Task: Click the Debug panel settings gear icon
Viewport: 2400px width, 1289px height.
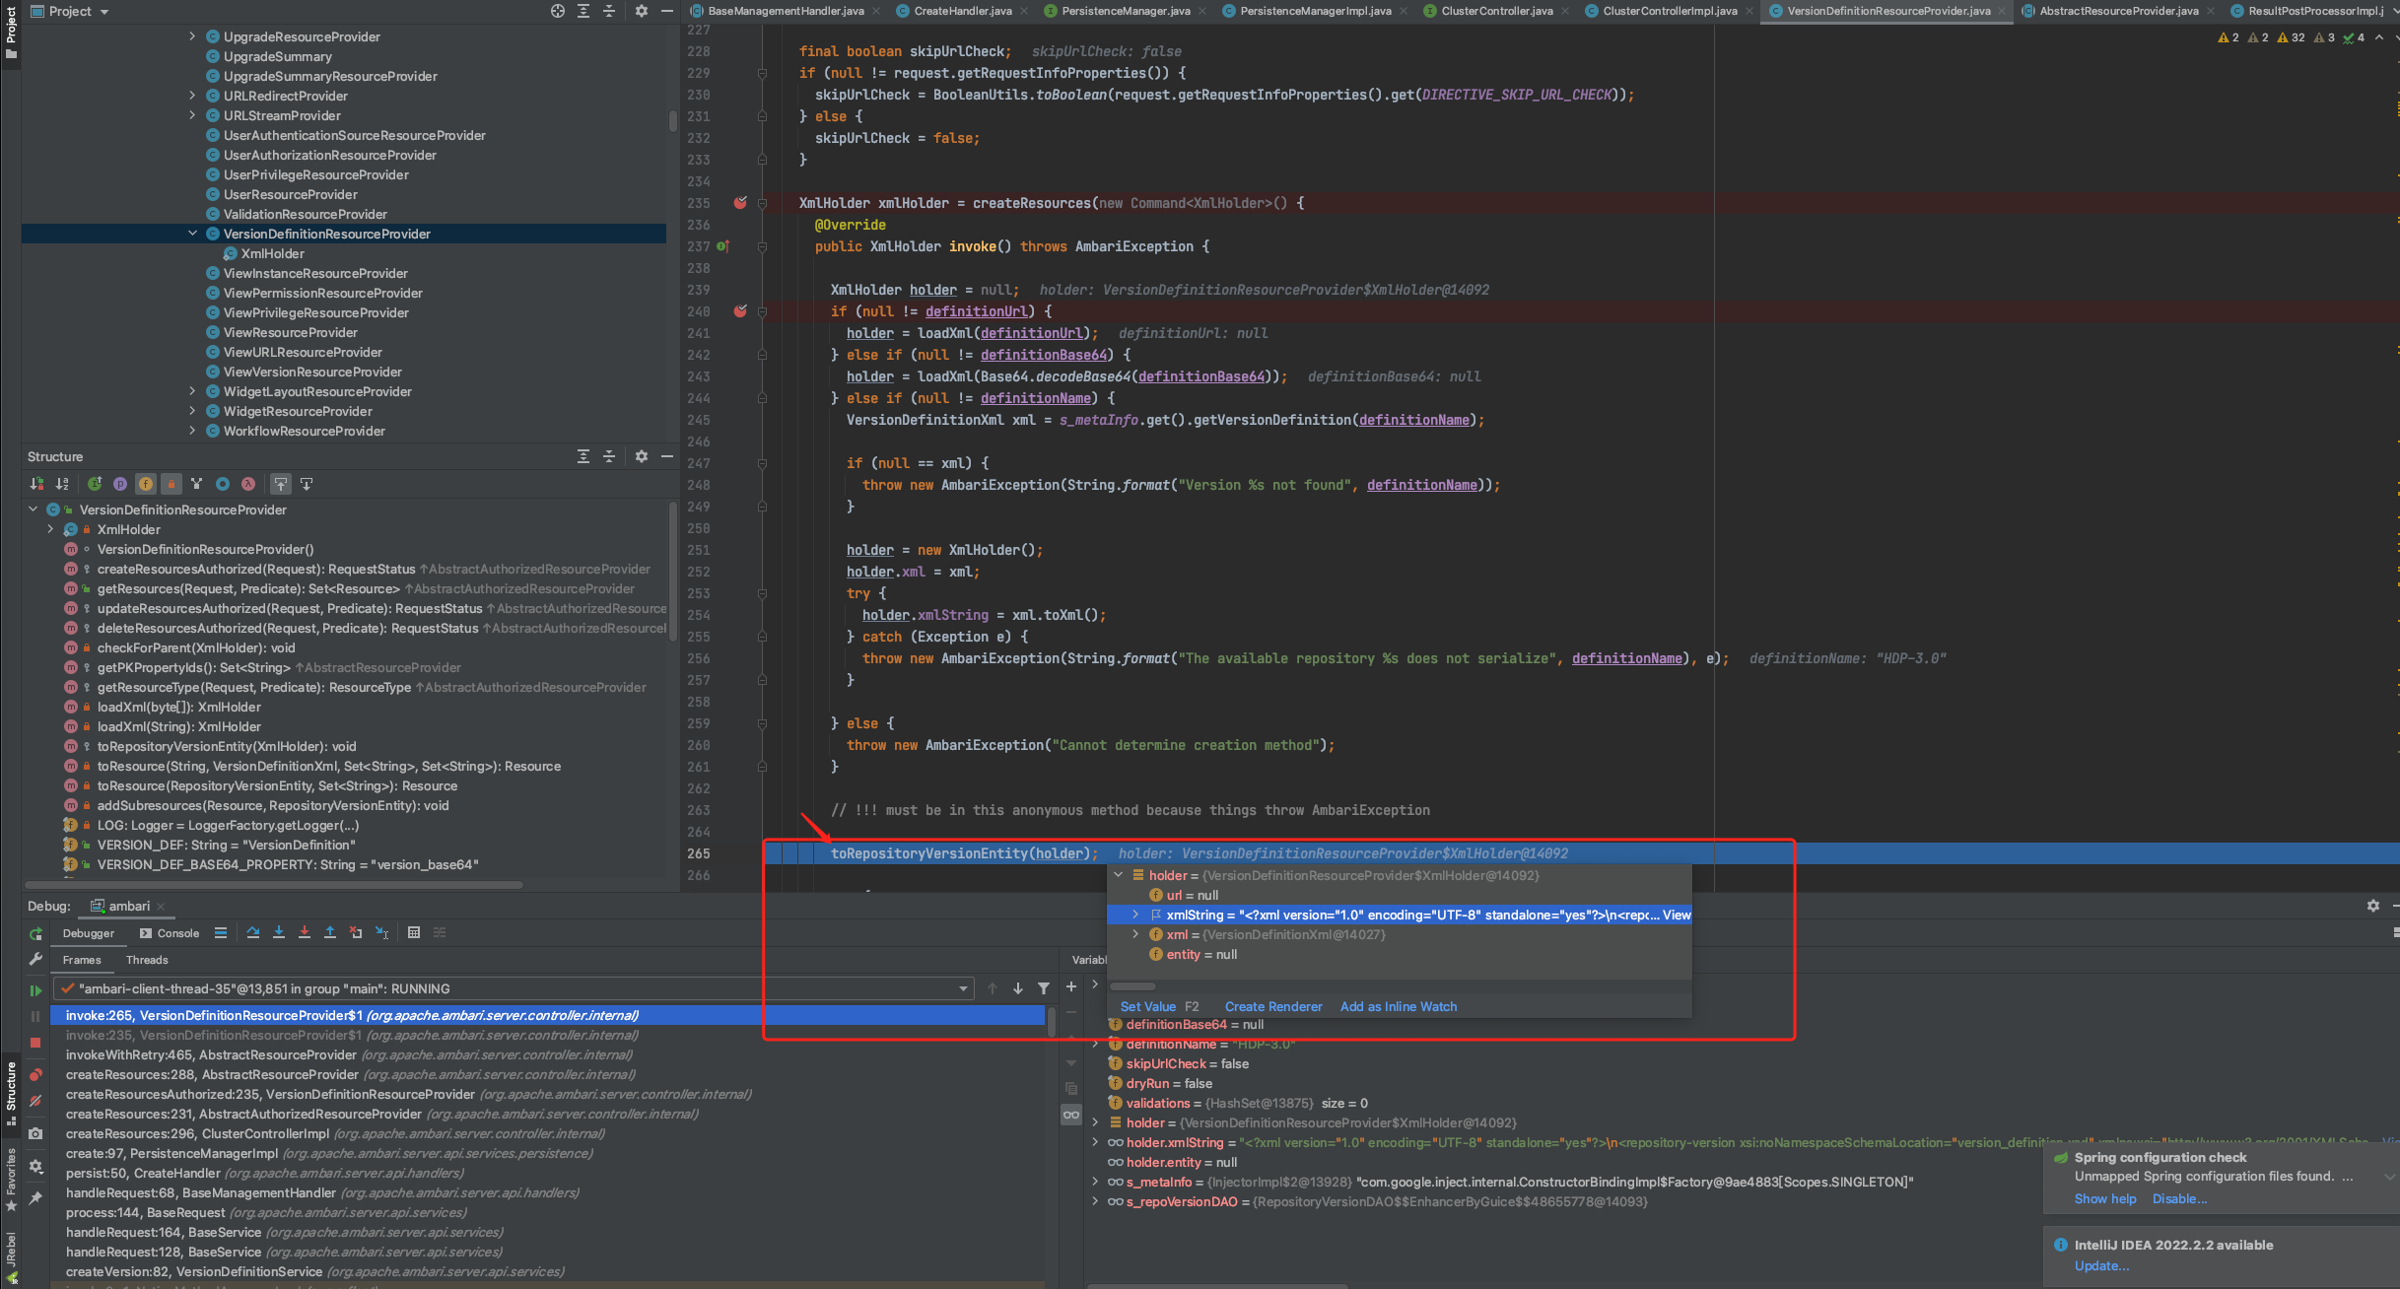Action: pos(2373,906)
